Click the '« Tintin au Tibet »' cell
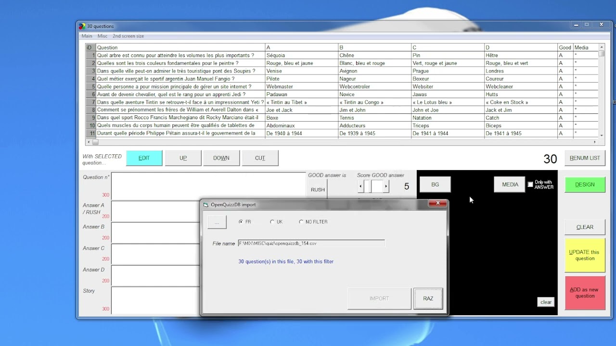Screen dimensions: 616x346 302,102
